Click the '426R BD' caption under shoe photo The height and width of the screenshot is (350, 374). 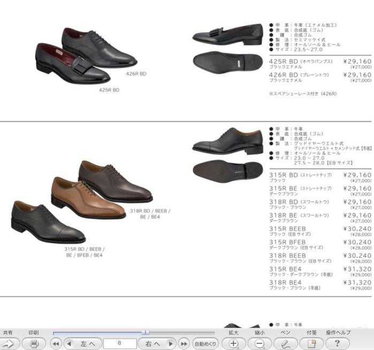(136, 74)
